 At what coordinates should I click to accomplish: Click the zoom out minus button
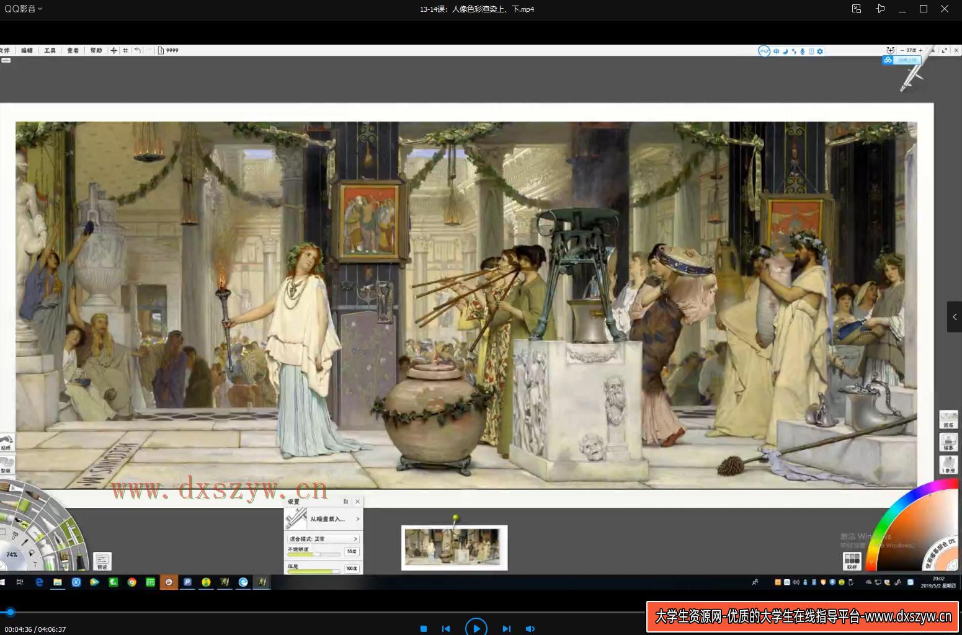[x=902, y=51]
